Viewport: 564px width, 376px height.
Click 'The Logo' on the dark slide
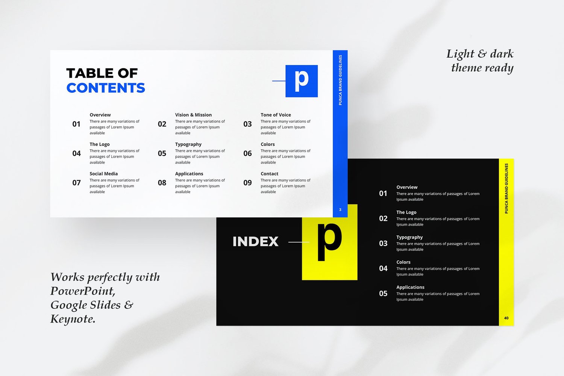click(406, 212)
